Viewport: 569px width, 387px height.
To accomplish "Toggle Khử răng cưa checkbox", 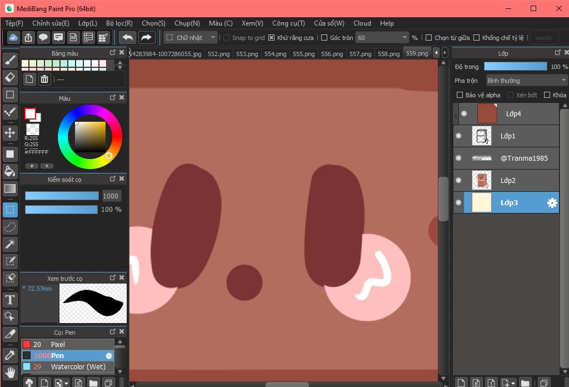I will (x=271, y=38).
